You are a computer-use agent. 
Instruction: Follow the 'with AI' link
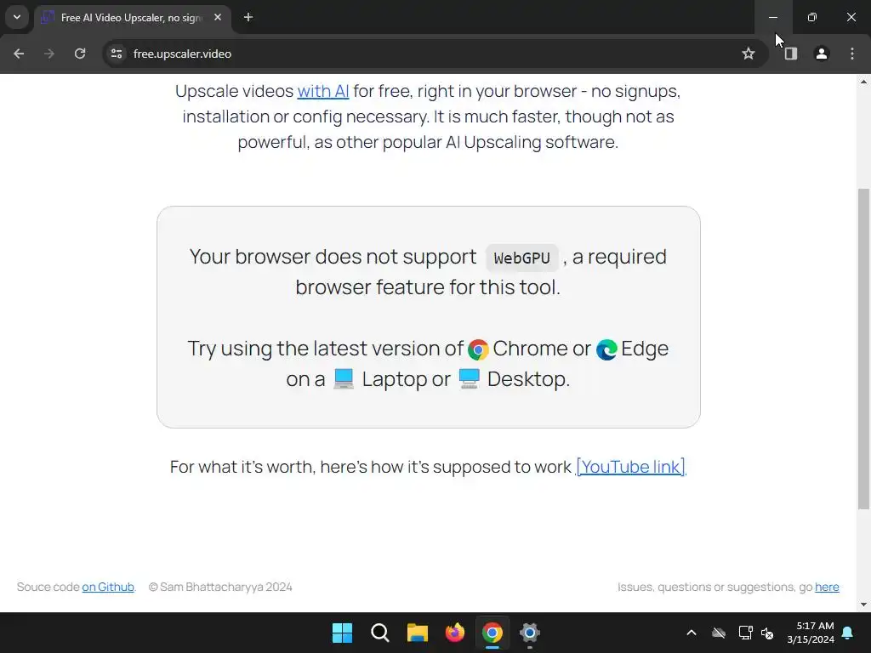point(323,91)
